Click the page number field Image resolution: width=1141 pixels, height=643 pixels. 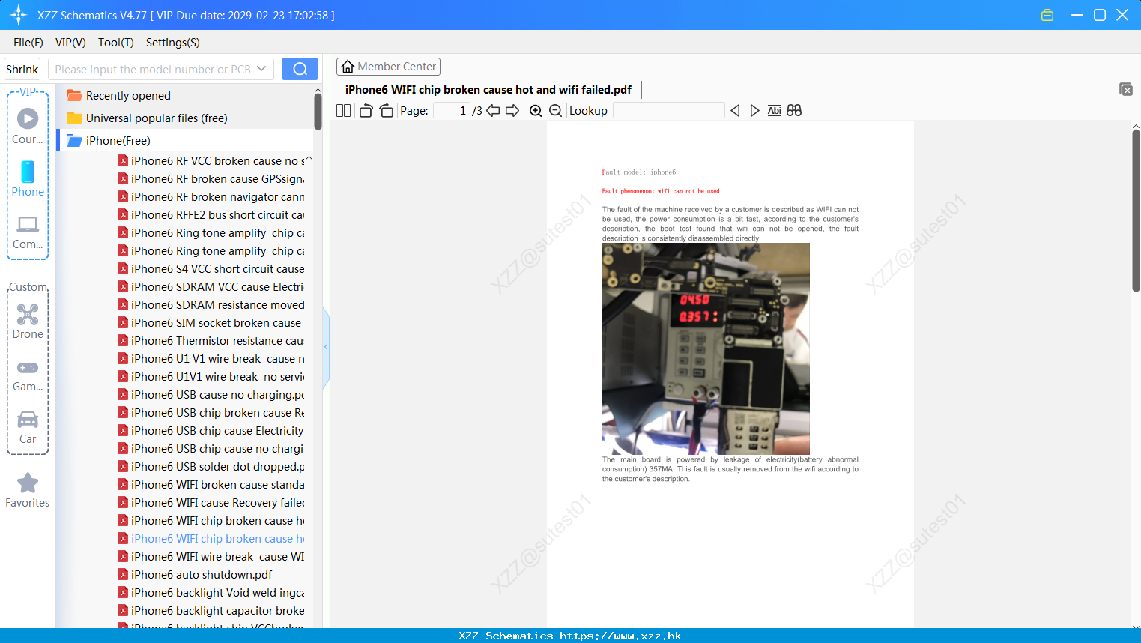(x=451, y=111)
